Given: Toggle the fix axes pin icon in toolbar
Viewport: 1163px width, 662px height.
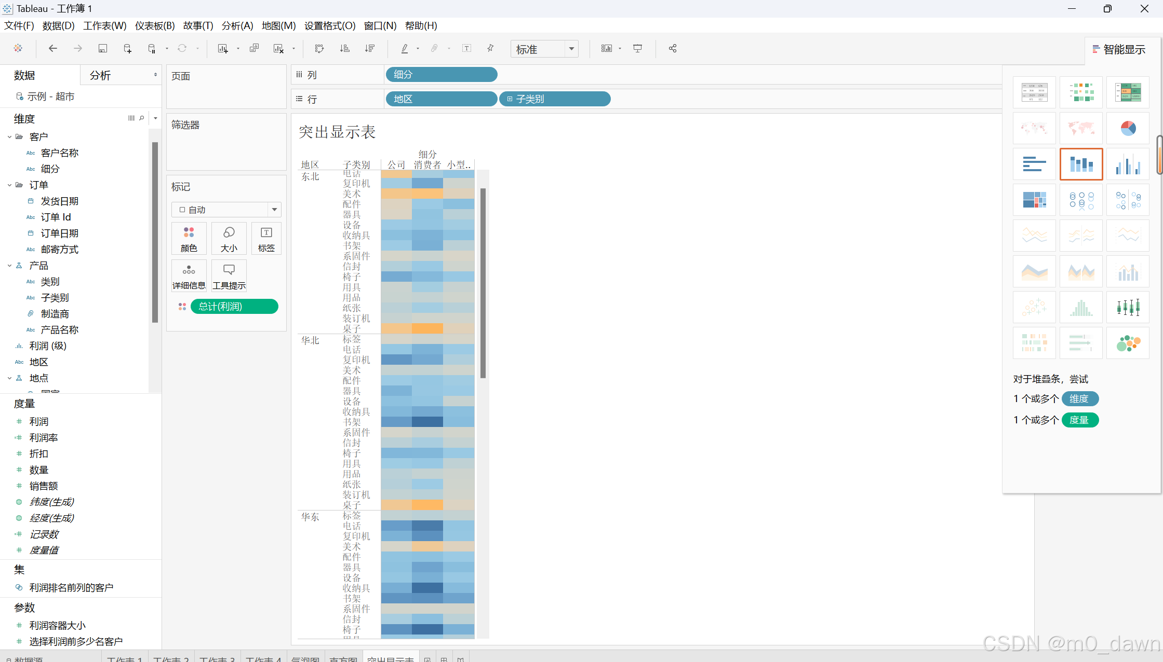Looking at the screenshot, I should pyautogui.click(x=490, y=48).
